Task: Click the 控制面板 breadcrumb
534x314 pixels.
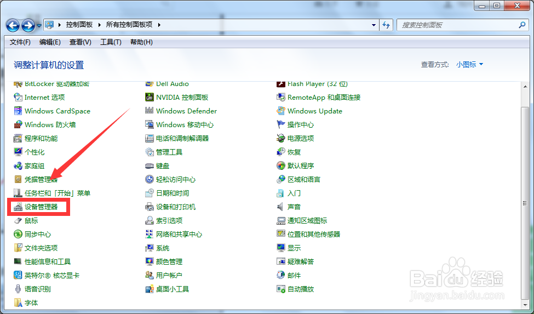Action: coord(79,25)
